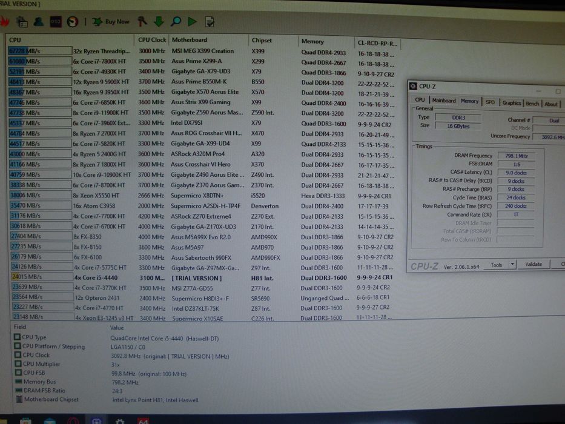Viewport: 565px width, 424px height.
Task: Select the Intel DX79SI motherboard row
Action: (x=202, y=123)
